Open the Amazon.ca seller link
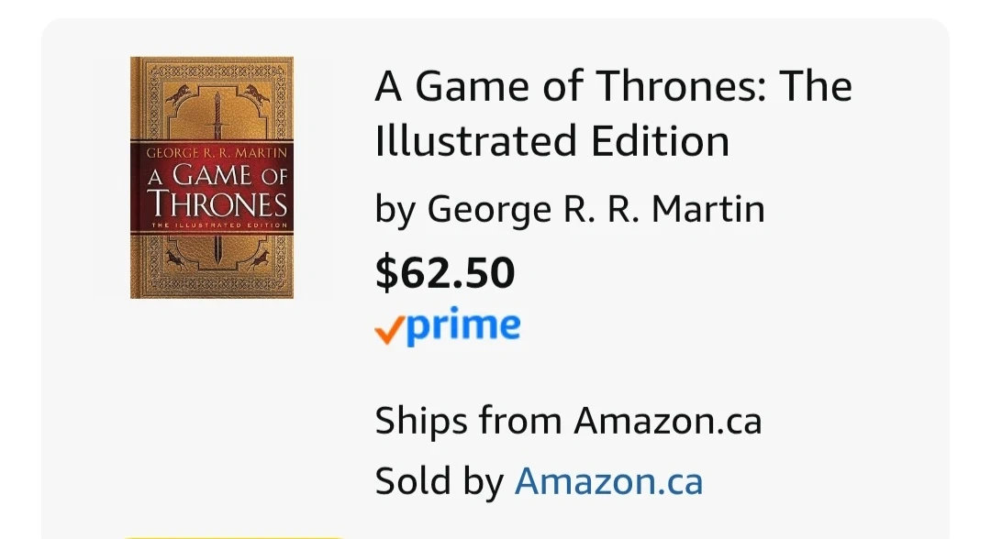The width and height of the screenshot is (991, 539). pos(608,481)
